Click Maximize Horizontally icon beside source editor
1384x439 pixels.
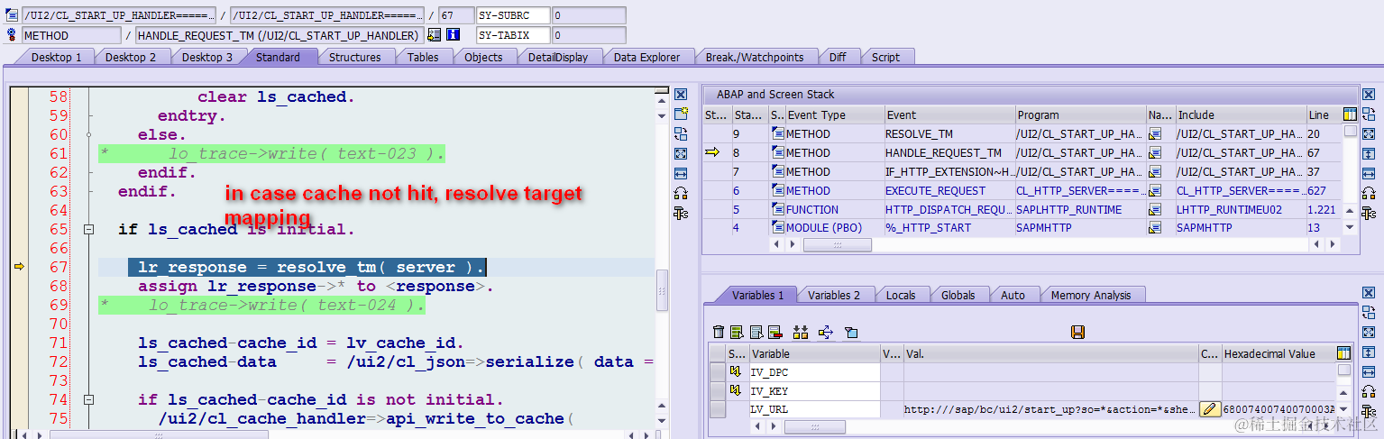tap(681, 173)
